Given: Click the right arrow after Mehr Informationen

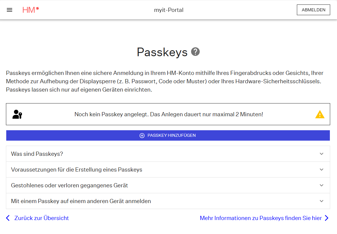Looking at the screenshot, I should point(327,218).
